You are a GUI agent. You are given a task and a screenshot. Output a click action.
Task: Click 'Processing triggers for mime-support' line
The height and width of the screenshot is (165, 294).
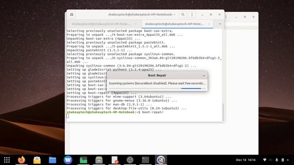coord(119,97)
